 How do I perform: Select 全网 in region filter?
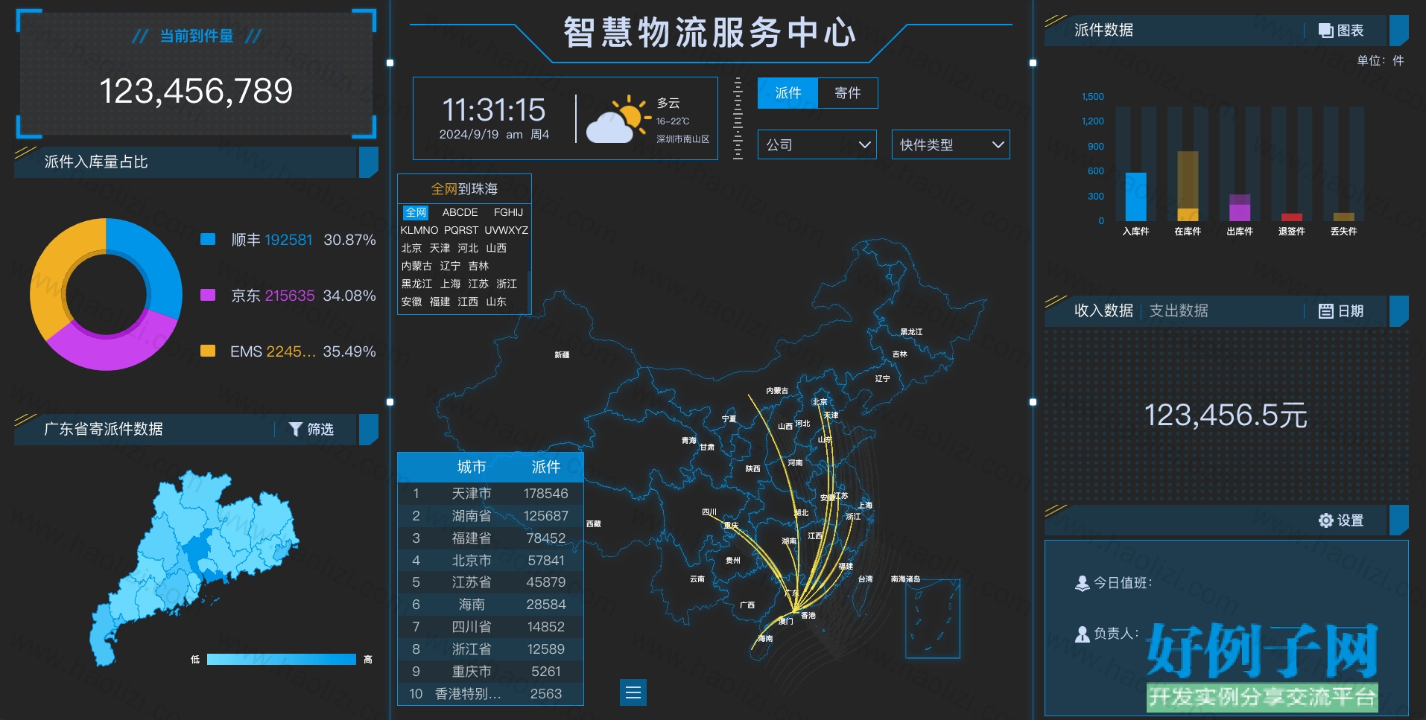point(416,213)
